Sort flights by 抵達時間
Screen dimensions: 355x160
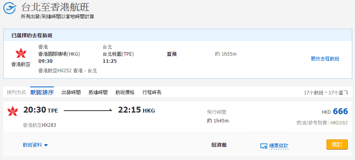point(98,92)
